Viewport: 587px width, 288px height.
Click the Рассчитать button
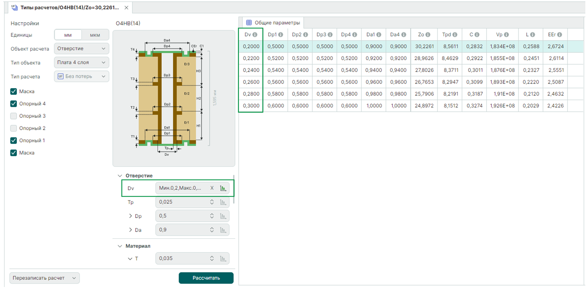pos(206,278)
